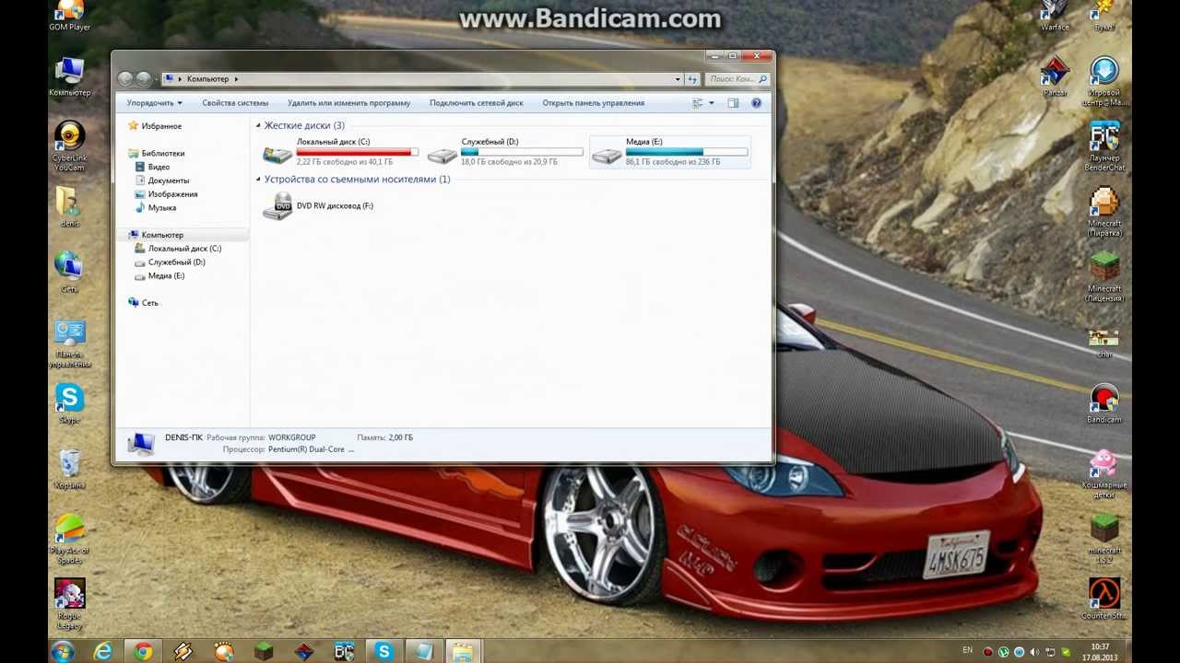Select Библиотеки in navigation pane

[163, 154]
